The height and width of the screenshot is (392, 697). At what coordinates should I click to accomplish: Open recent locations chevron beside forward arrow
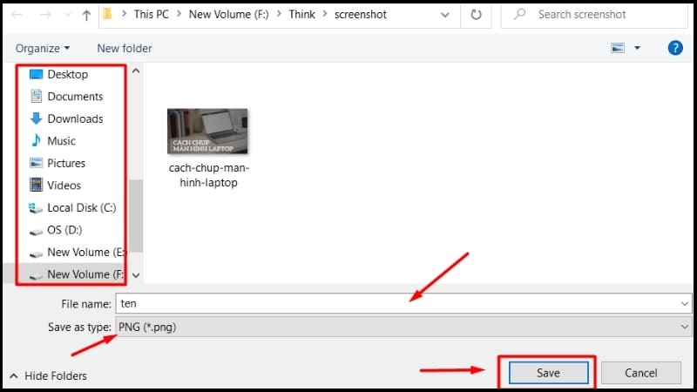[68, 15]
